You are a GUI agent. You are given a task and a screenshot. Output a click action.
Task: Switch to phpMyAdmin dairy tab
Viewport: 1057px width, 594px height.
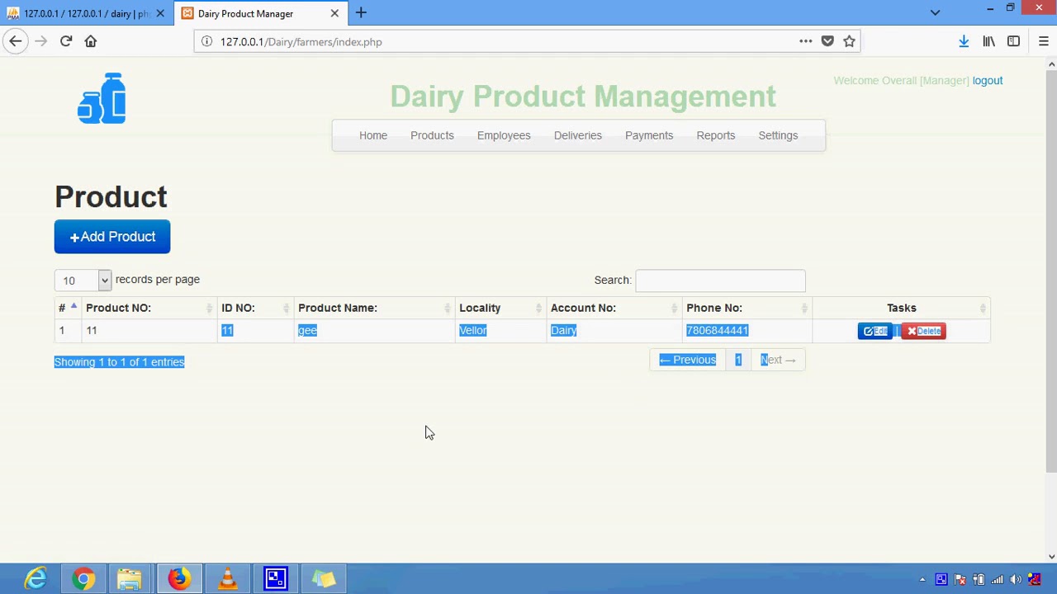tap(87, 13)
